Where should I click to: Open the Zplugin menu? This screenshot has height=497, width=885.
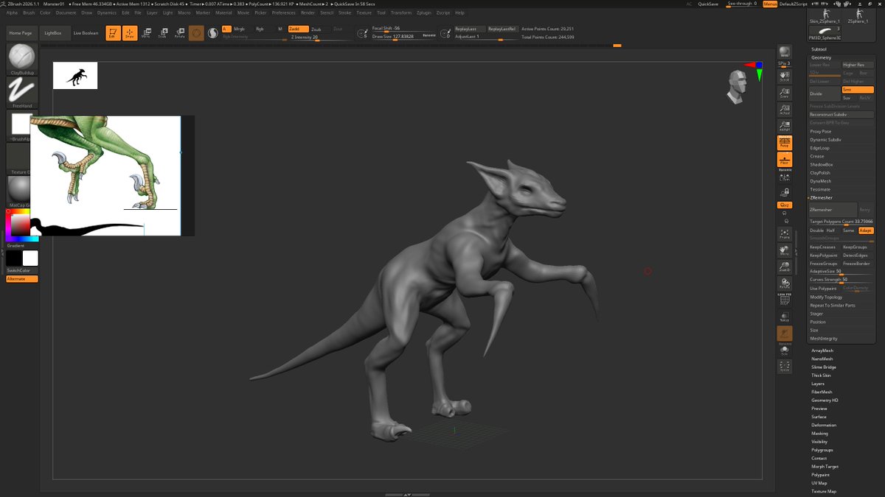(424, 13)
